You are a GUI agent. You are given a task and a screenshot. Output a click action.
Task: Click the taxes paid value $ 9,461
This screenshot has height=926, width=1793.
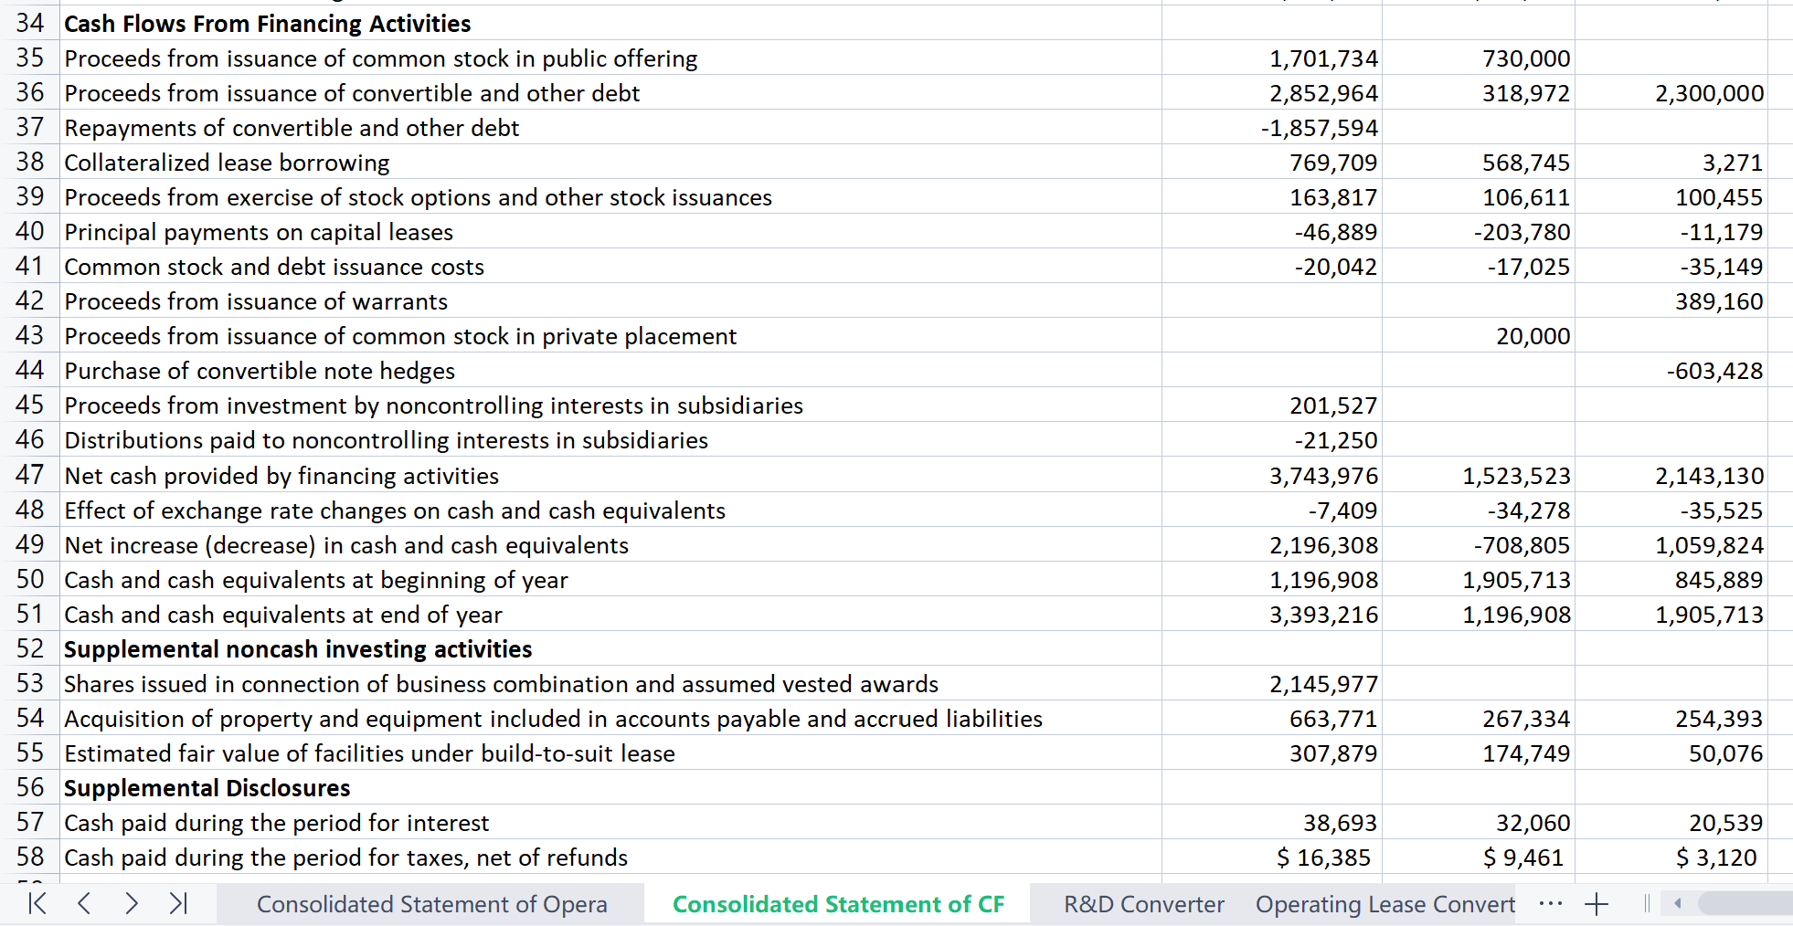[1523, 858]
